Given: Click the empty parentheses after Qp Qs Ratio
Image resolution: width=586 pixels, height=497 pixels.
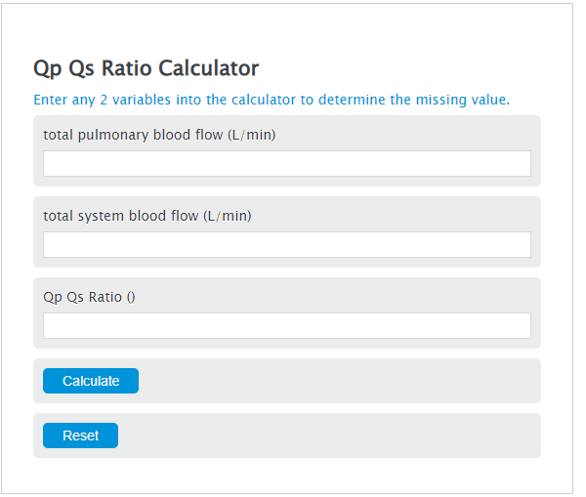Looking at the screenshot, I should pyautogui.click(x=131, y=297).
